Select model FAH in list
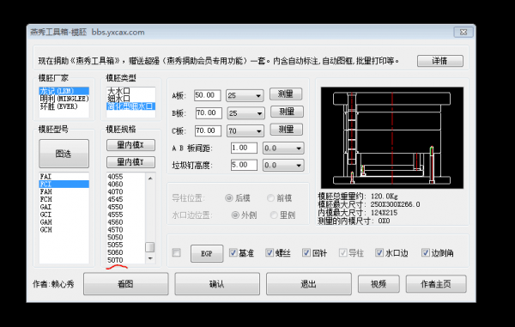The width and height of the screenshot is (515, 327). (x=64, y=191)
